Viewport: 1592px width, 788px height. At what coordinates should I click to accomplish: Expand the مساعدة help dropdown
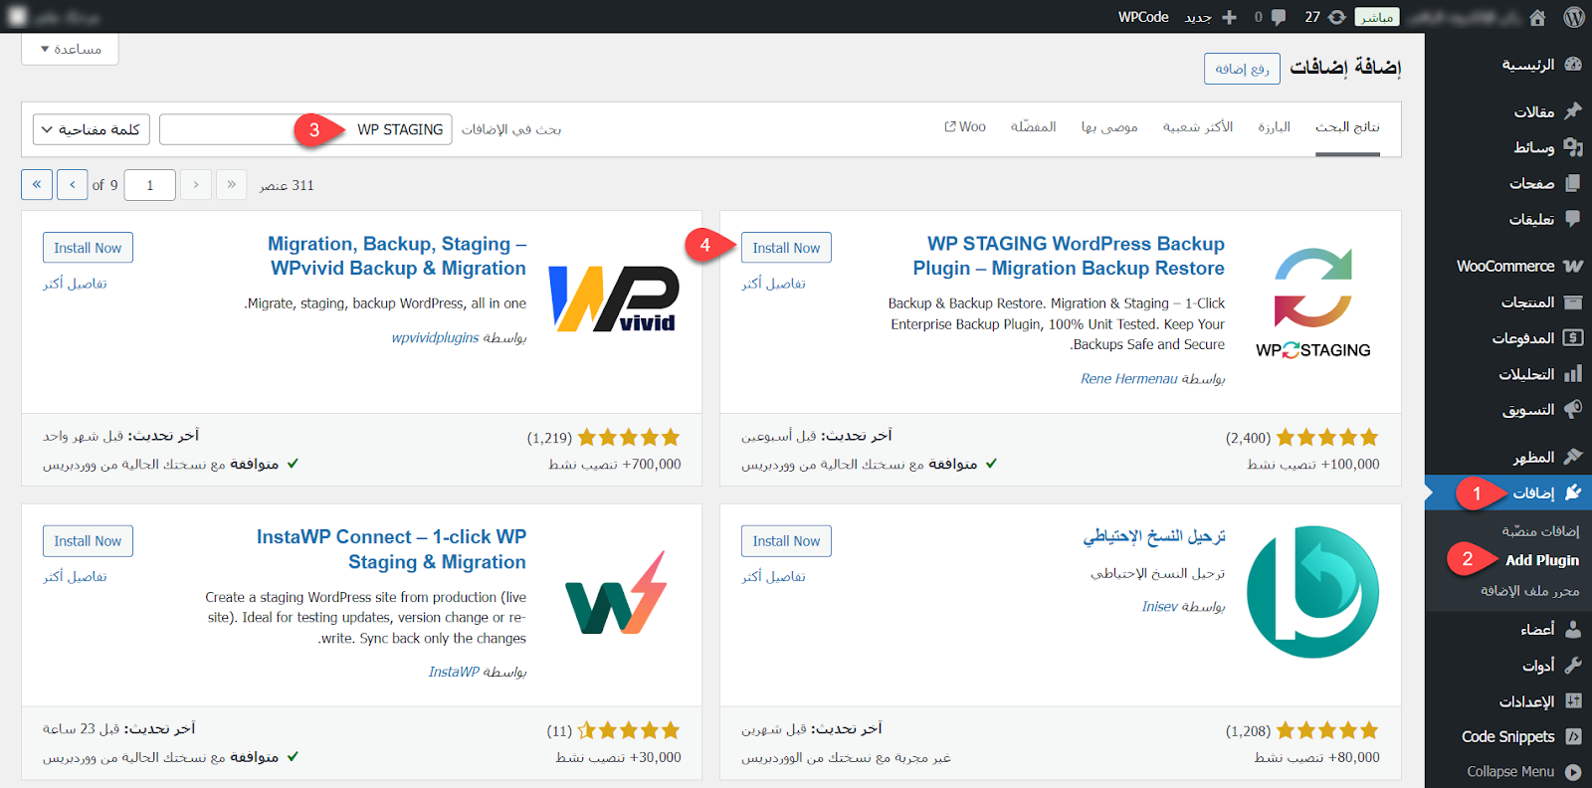click(x=70, y=49)
